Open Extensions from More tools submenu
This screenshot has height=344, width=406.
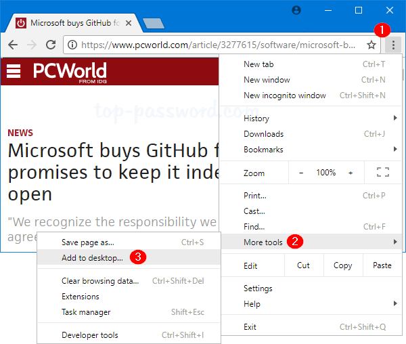[129, 297]
